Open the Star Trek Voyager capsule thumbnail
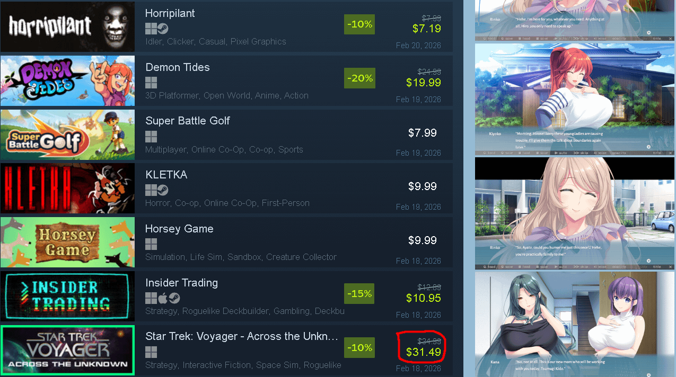Viewport: 676px width, 377px height. [67, 350]
